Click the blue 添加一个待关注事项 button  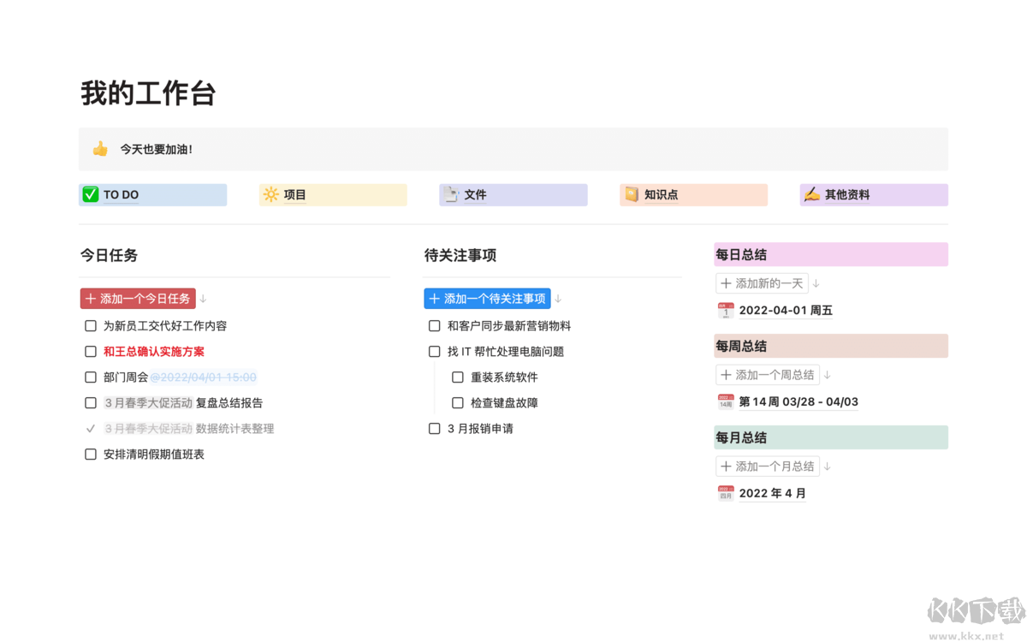click(x=487, y=299)
